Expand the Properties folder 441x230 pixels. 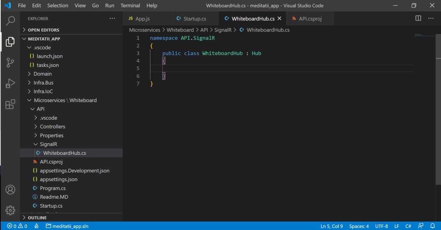[x=71, y=136]
